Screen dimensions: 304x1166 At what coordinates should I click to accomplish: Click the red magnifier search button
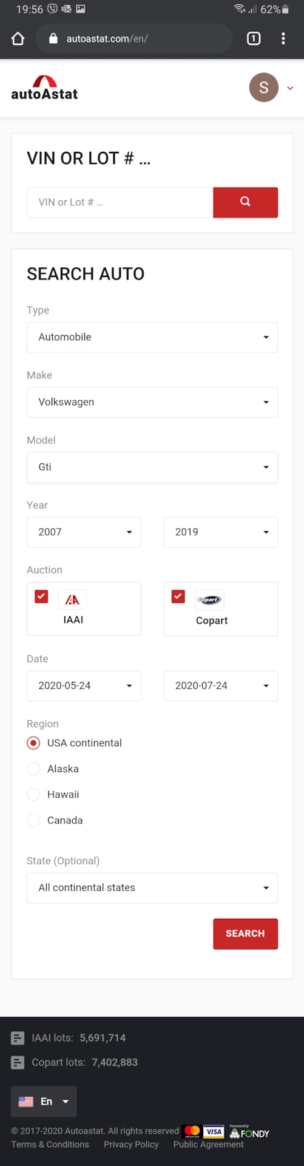(x=245, y=202)
